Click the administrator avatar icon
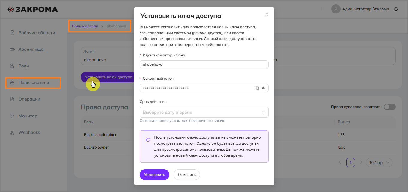 click(336, 9)
